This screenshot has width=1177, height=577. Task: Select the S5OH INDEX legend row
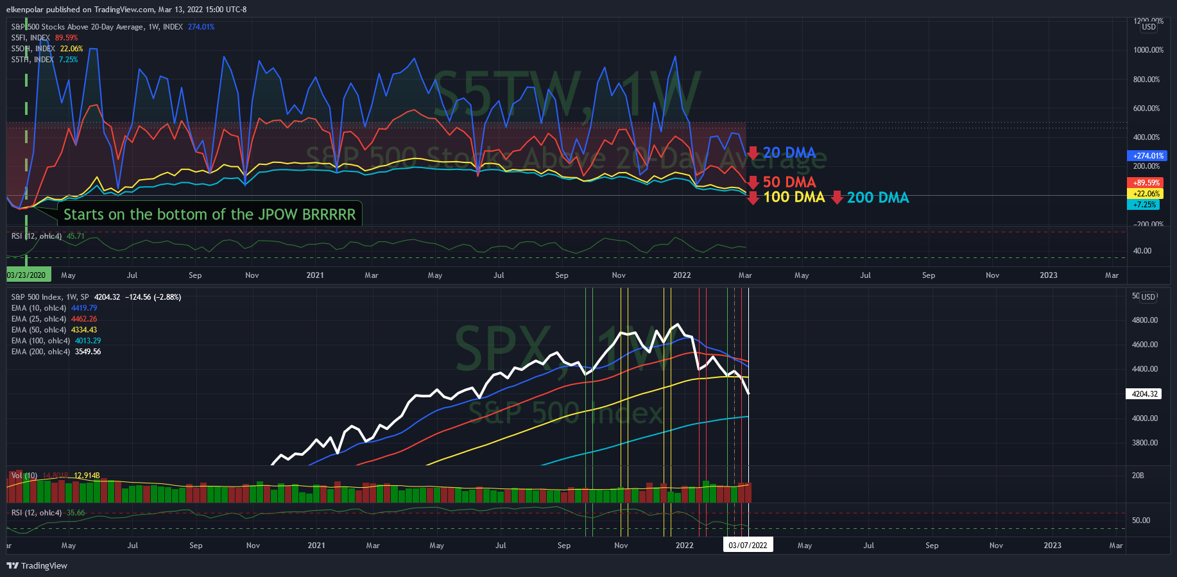[47, 49]
